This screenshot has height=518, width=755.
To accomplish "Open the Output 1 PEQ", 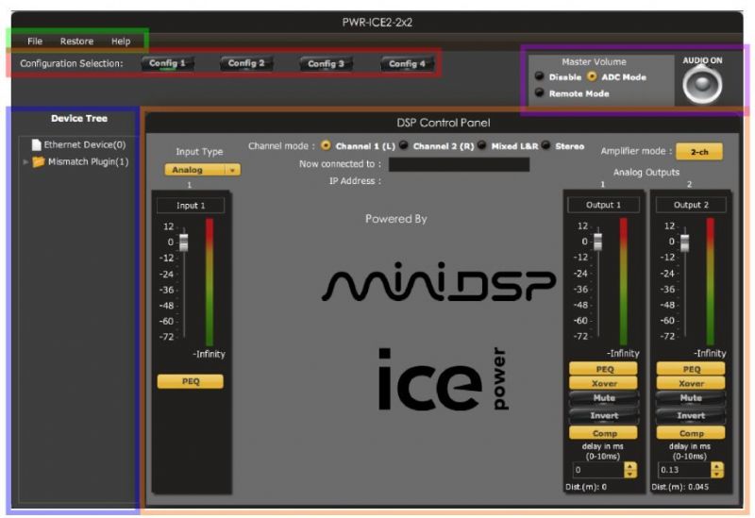I will click(603, 369).
